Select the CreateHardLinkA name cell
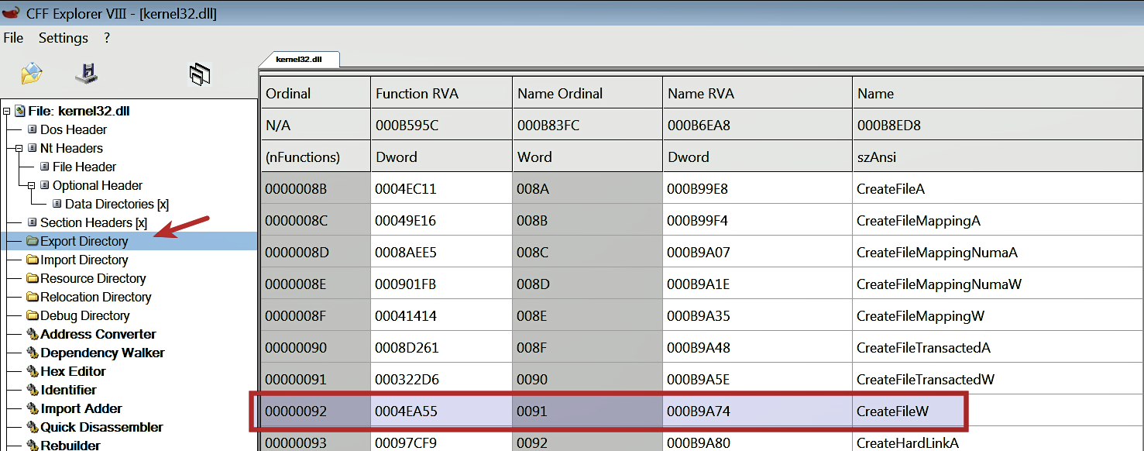The height and width of the screenshot is (451, 1144). (998, 439)
